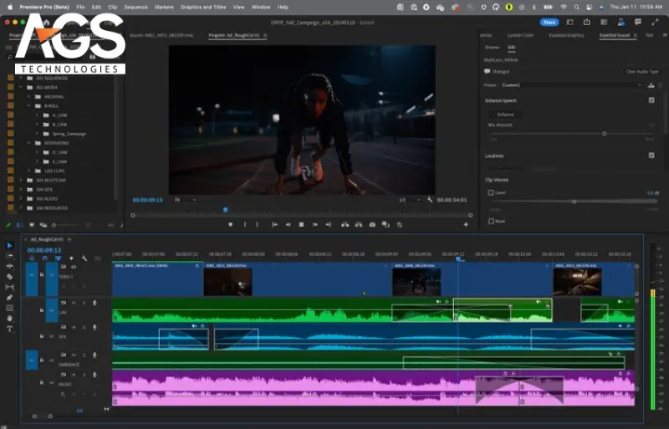The width and height of the screenshot is (669, 429).
Task: Open the Sequence menu
Action: click(x=135, y=8)
